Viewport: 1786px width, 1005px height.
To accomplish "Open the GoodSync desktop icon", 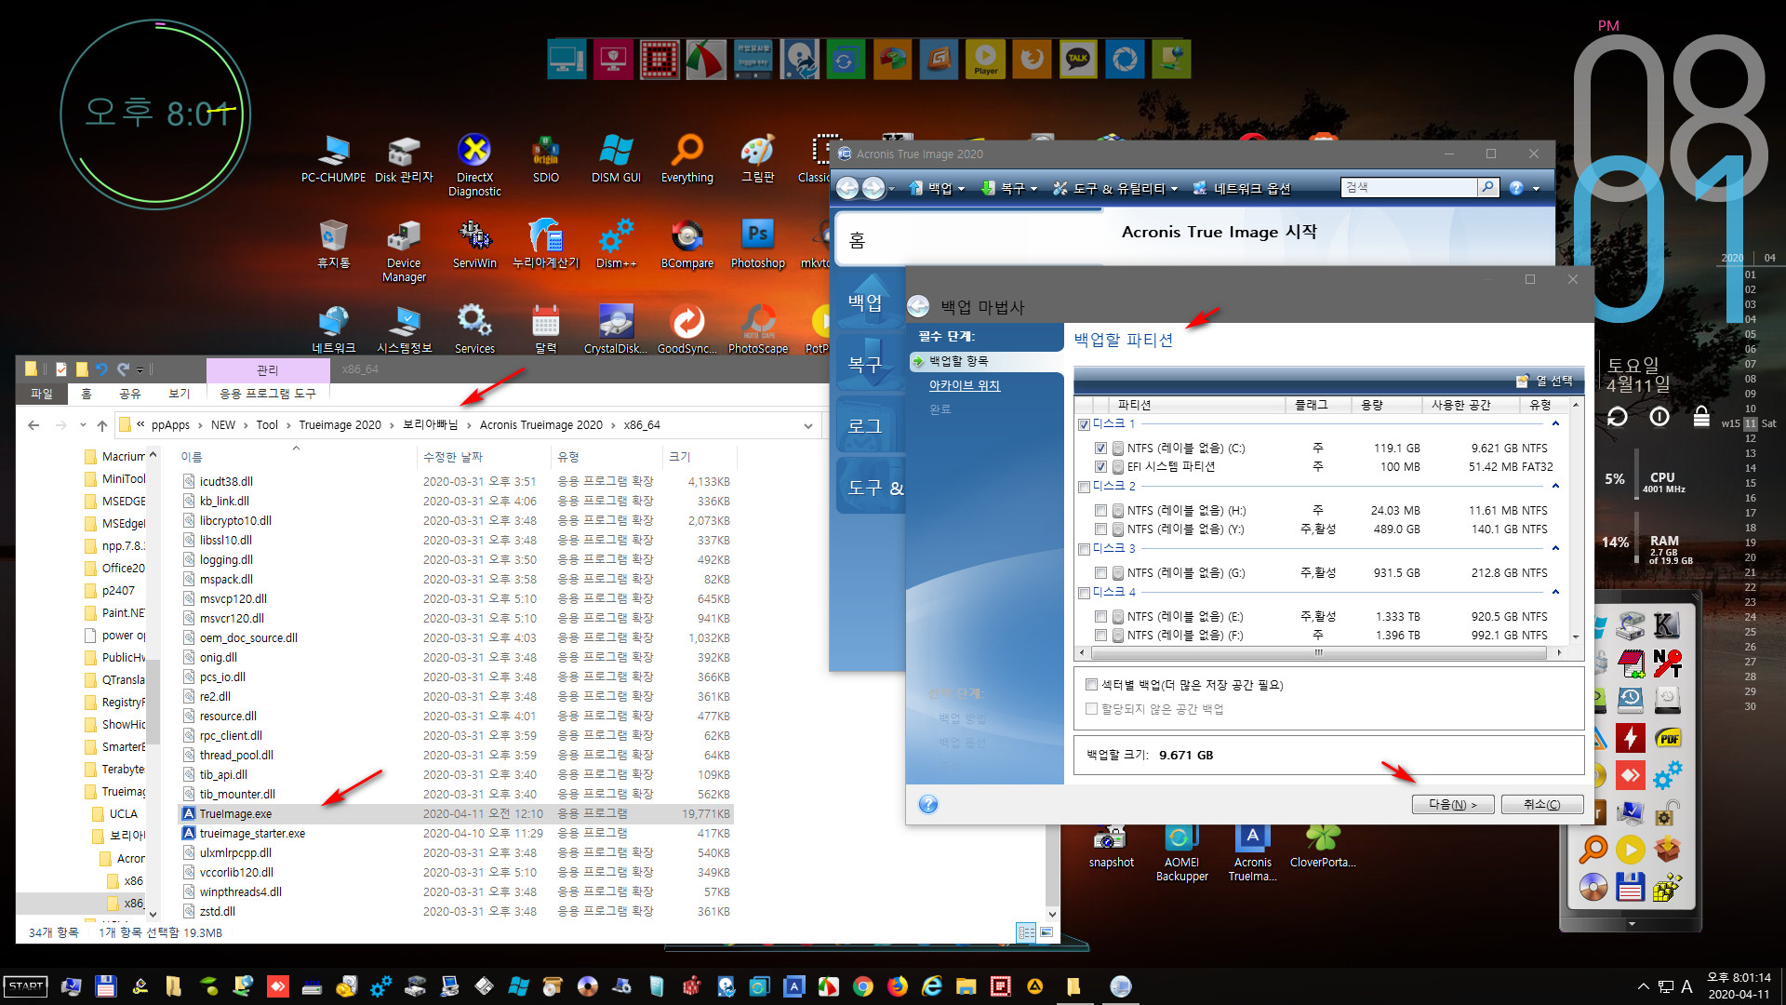I will point(687,328).
